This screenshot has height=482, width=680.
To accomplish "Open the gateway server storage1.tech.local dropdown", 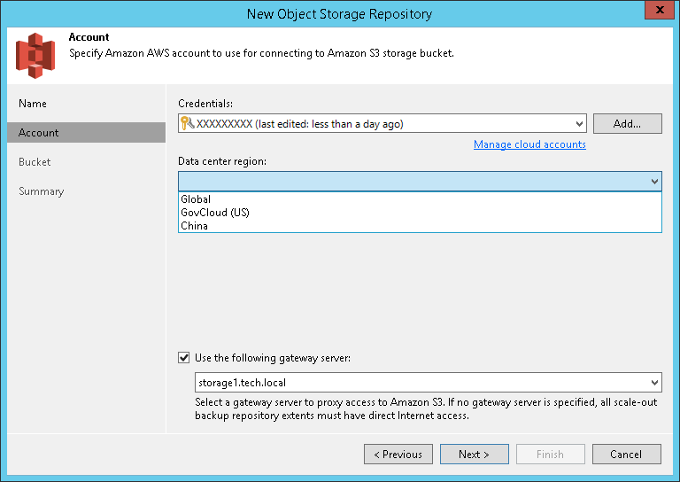I will point(654,383).
